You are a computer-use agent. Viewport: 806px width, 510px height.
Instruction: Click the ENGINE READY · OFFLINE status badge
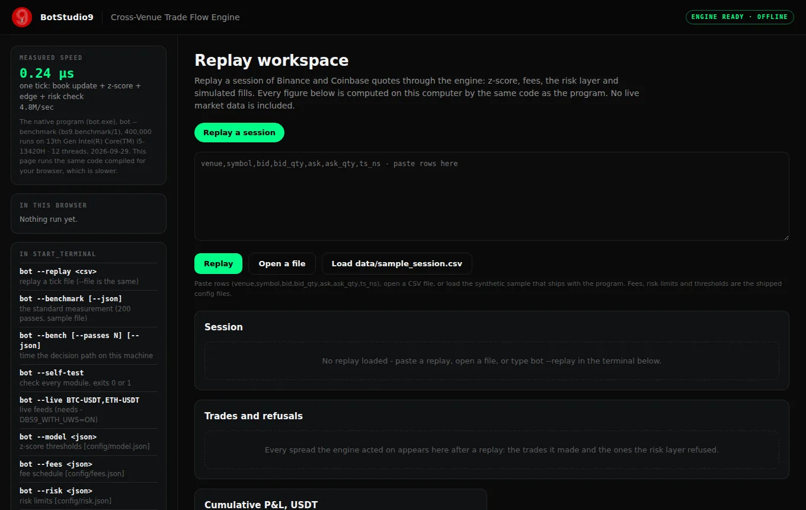740,17
